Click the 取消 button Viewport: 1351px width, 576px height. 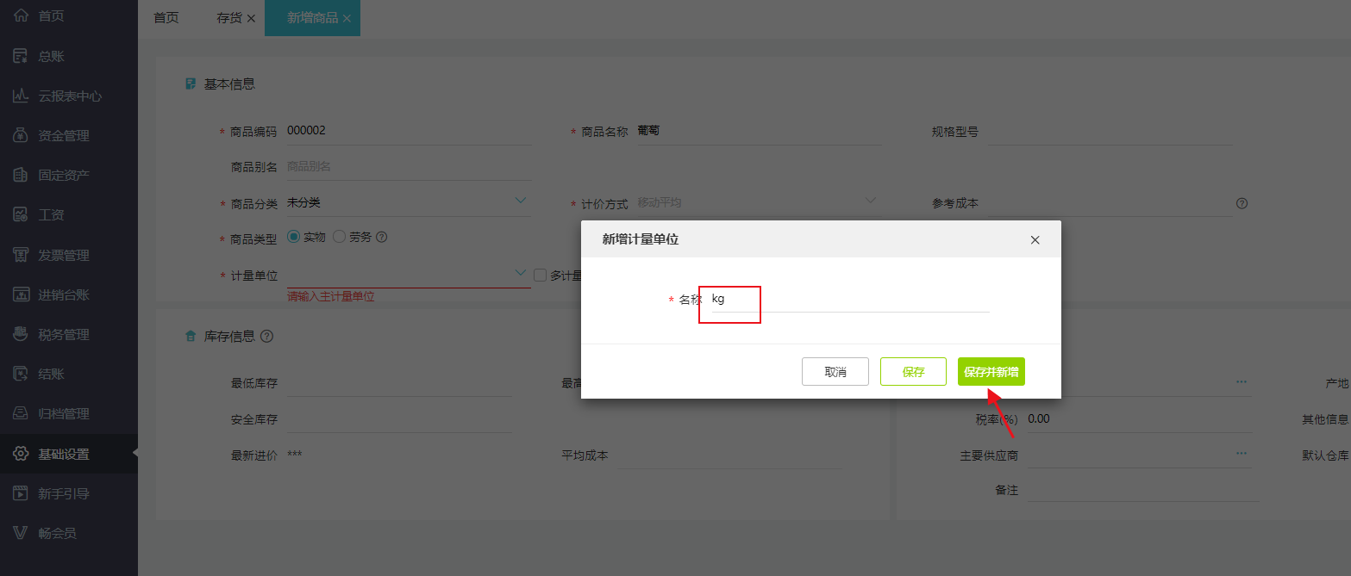coord(835,372)
